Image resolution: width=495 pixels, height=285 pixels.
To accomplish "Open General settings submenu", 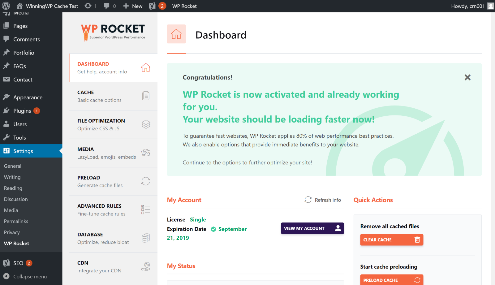I will click(13, 166).
